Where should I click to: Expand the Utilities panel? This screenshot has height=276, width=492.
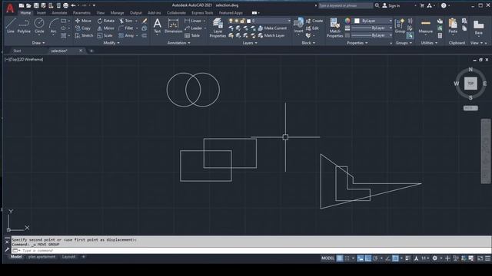pyautogui.click(x=429, y=43)
